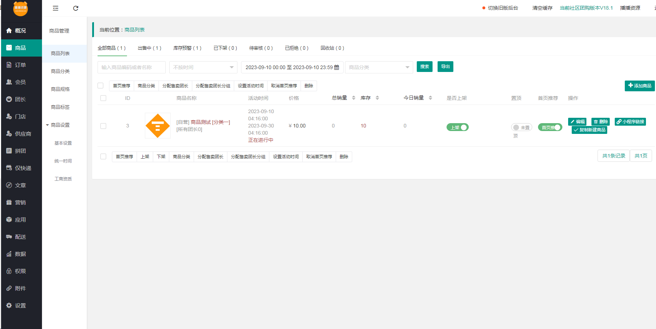Open 概况 overview in the left sidebar

click(21, 31)
